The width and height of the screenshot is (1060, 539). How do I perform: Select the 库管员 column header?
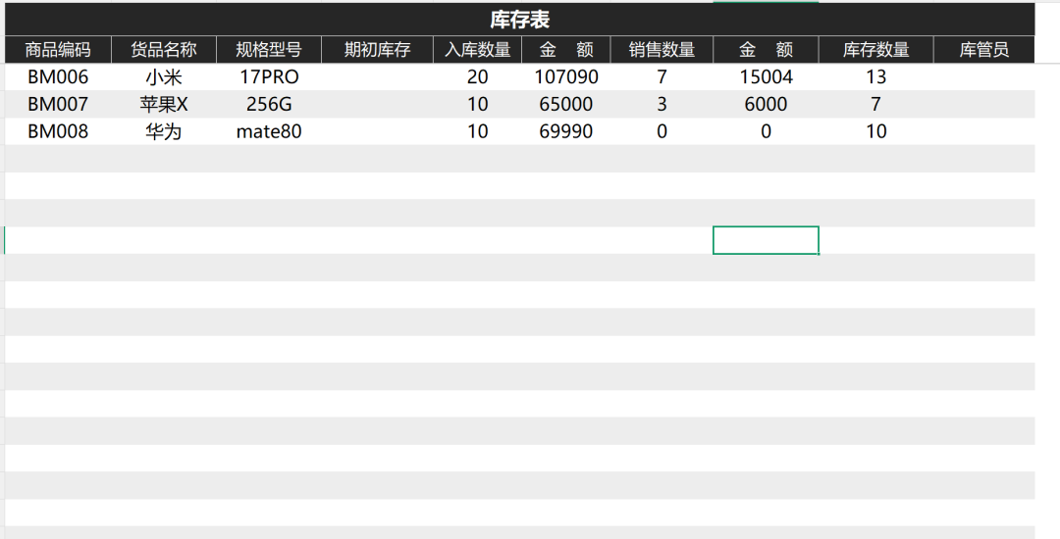click(983, 50)
